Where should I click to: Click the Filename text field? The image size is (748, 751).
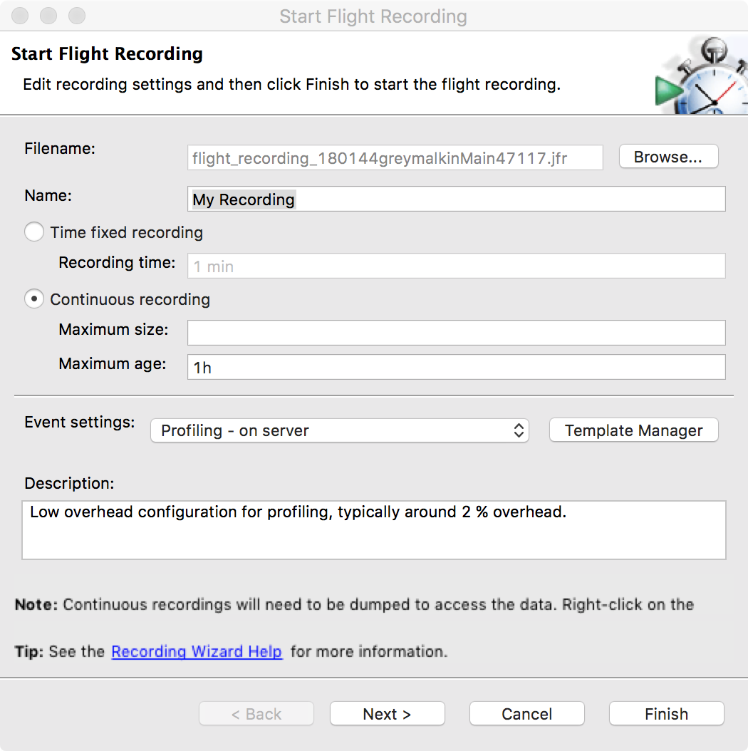(x=395, y=157)
